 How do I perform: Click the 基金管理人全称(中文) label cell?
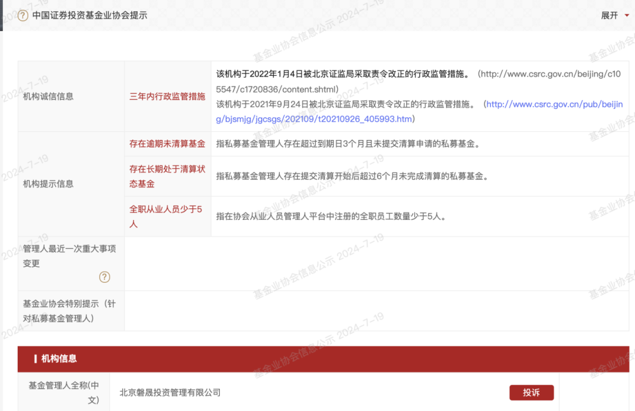click(63, 392)
